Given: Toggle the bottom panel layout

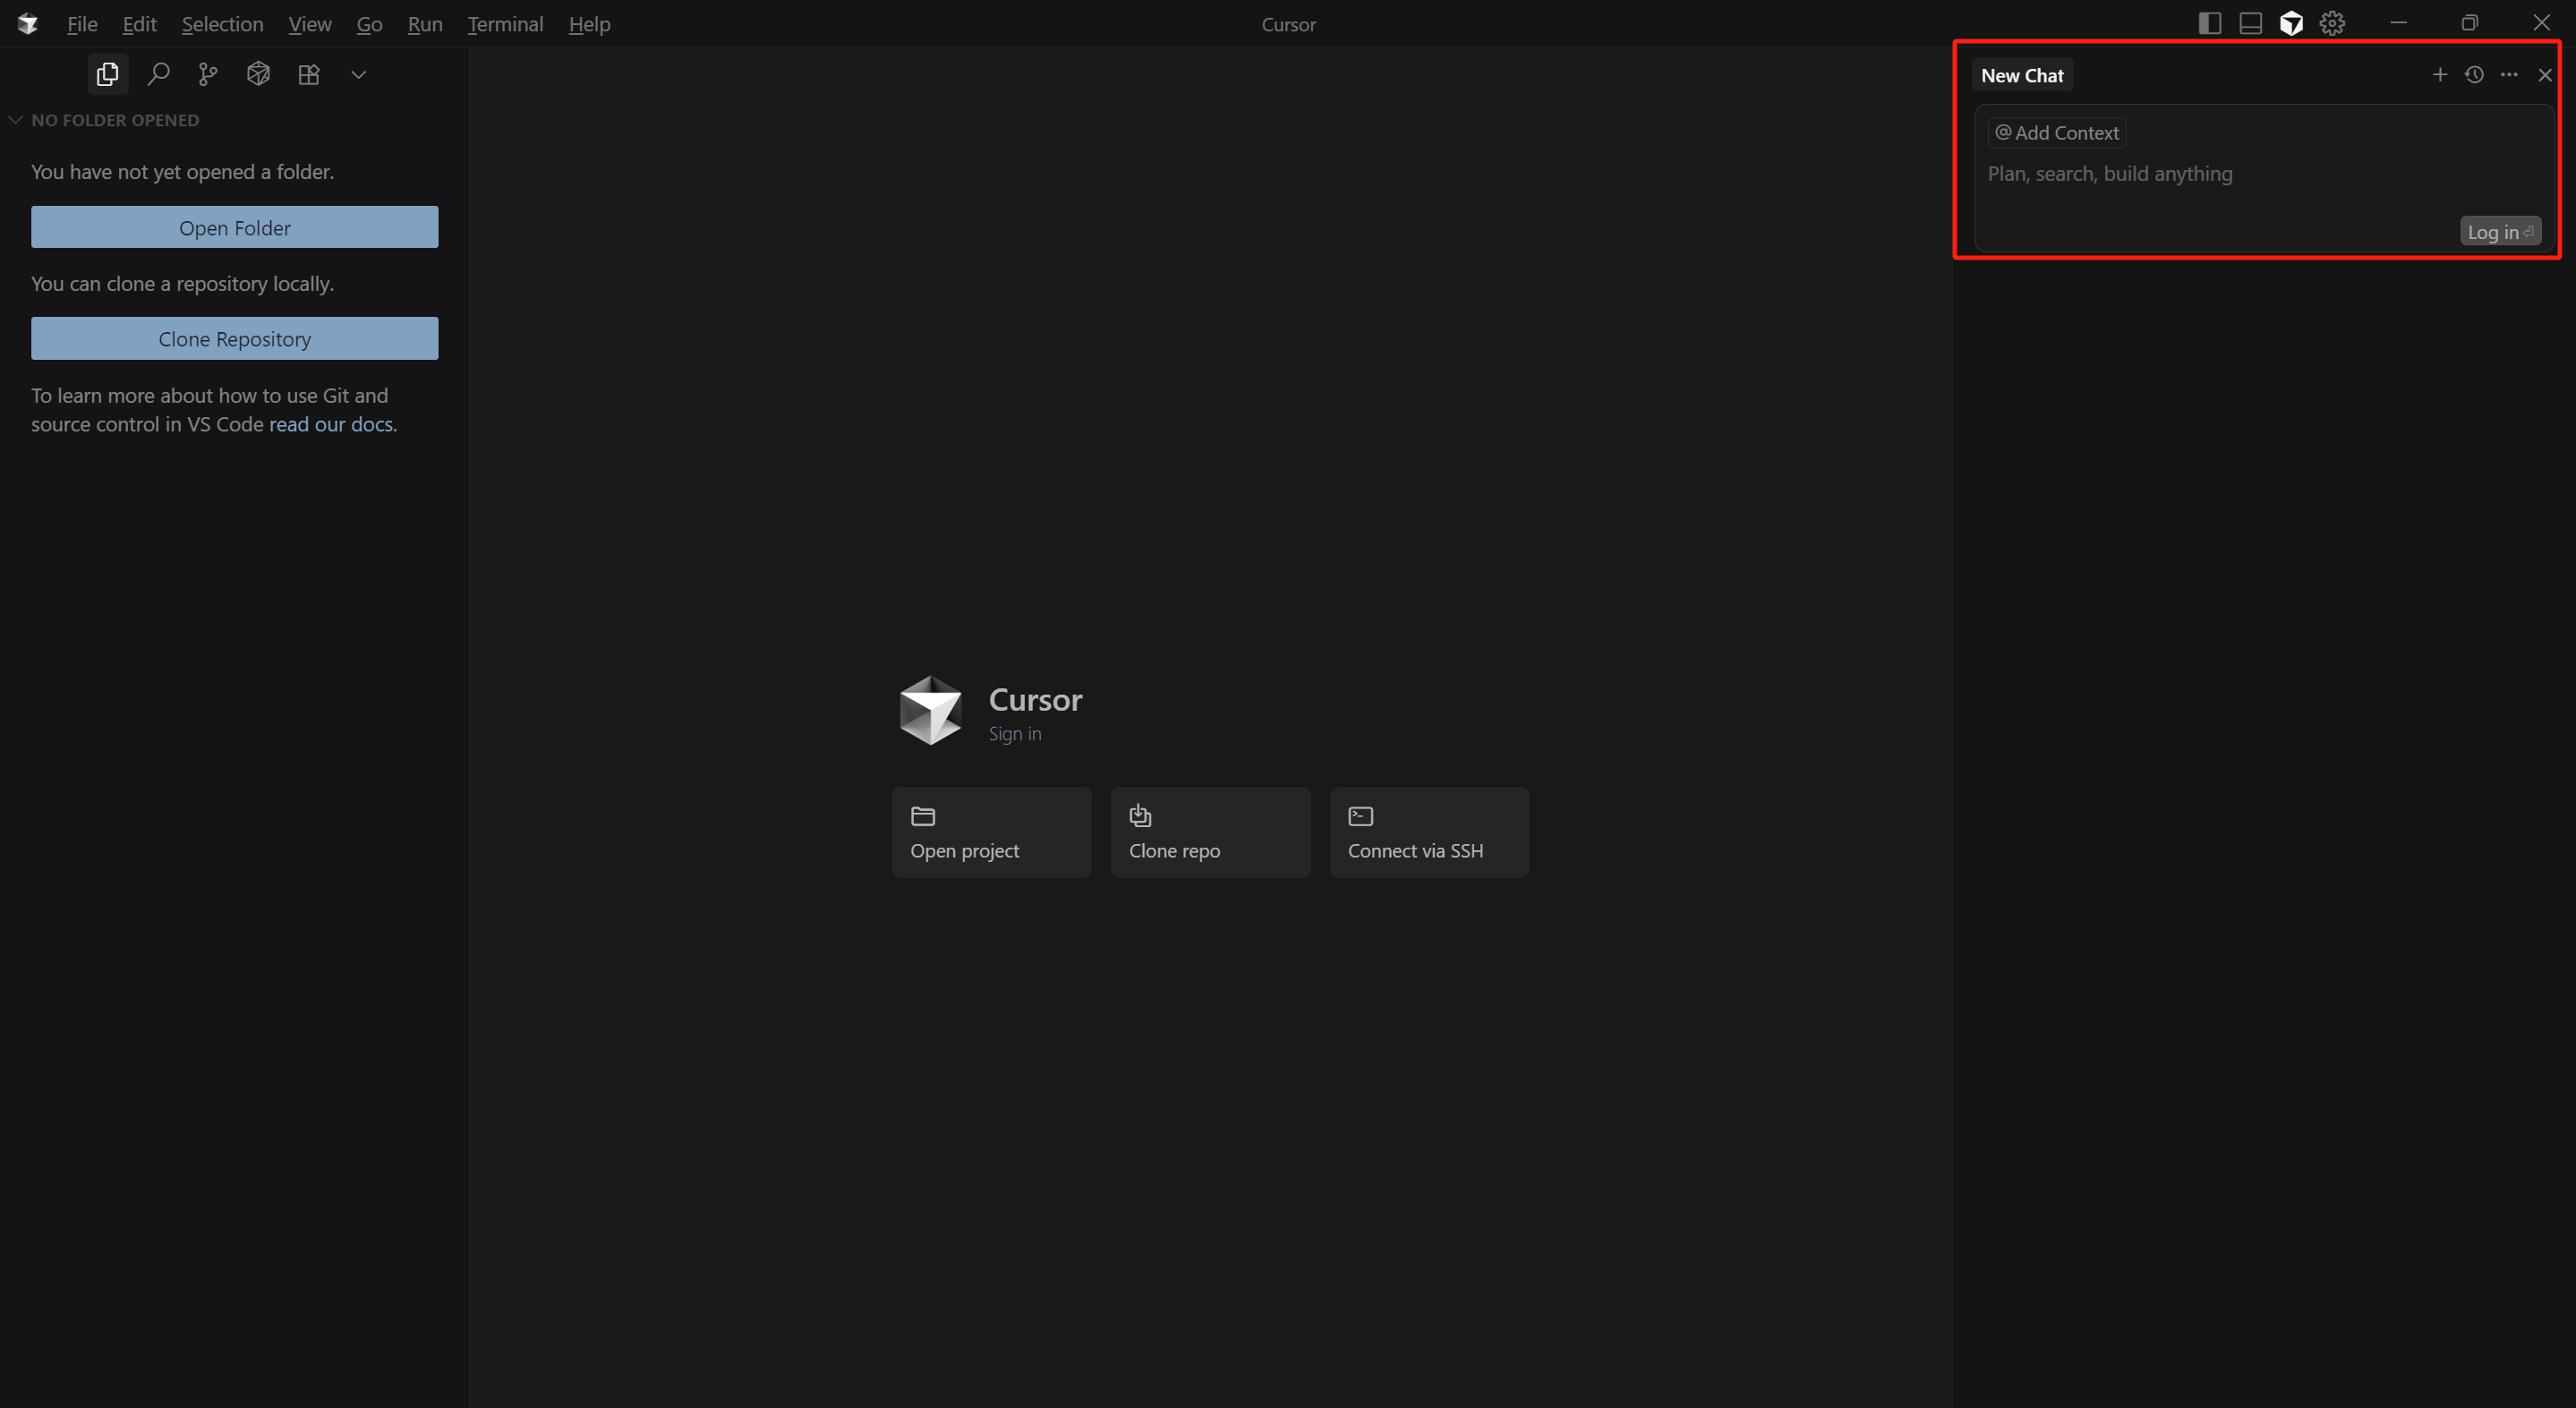Looking at the screenshot, I should (x=2251, y=23).
